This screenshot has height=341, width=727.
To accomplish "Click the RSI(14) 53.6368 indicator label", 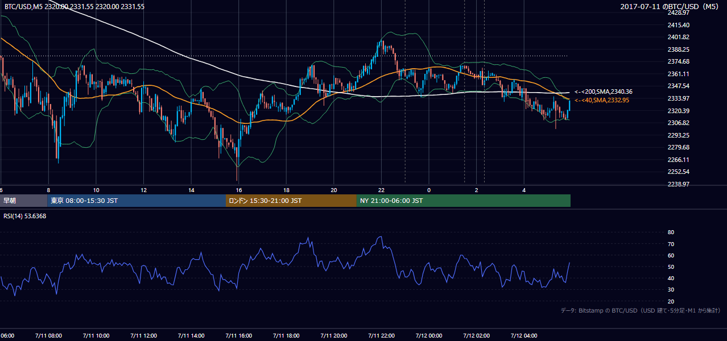I will (25, 216).
